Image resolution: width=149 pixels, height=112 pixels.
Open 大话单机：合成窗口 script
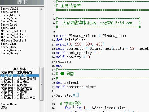15,92
